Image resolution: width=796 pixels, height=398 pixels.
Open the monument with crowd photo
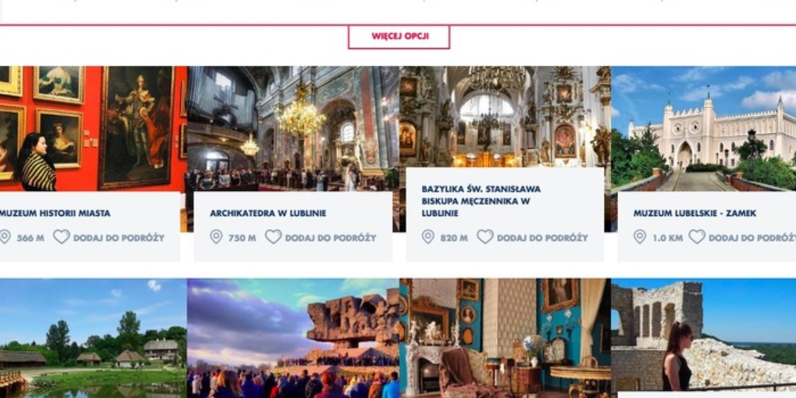[293, 338]
